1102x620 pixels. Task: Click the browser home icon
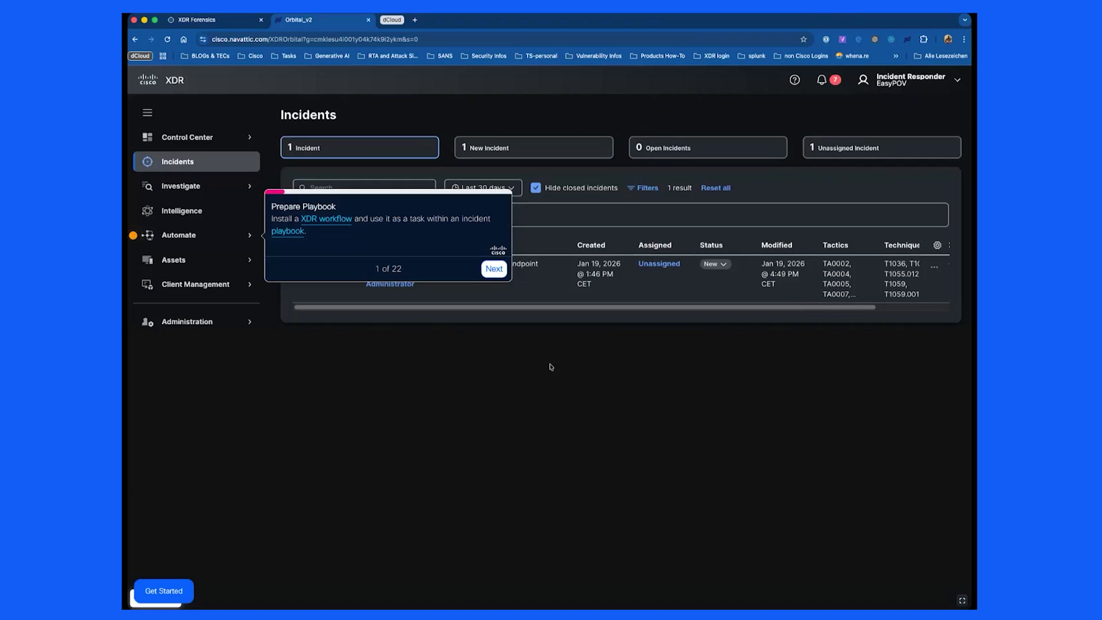click(x=184, y=40)
